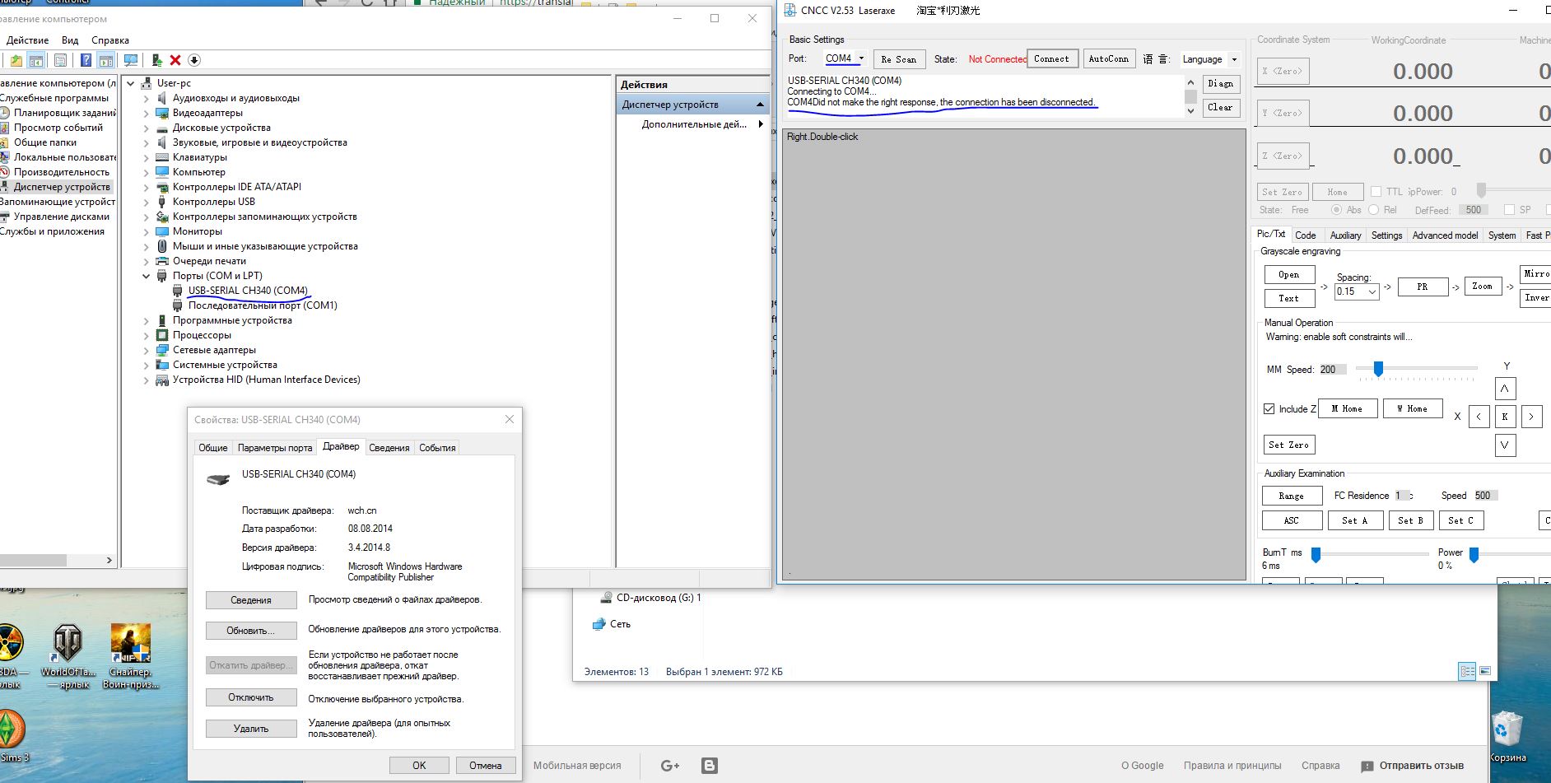Toggle the Include Z checkbox

pos(1269,408)
